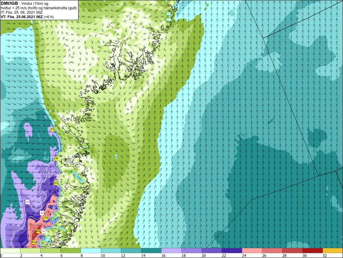Pick the 8–10 m/s light cyan legend swatch
The image size is (343, 258).
point(91,250)
